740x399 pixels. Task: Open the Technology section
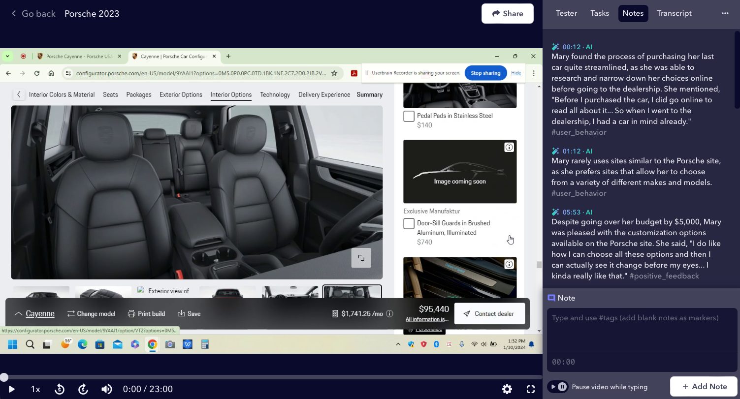(x=275, y=94)
